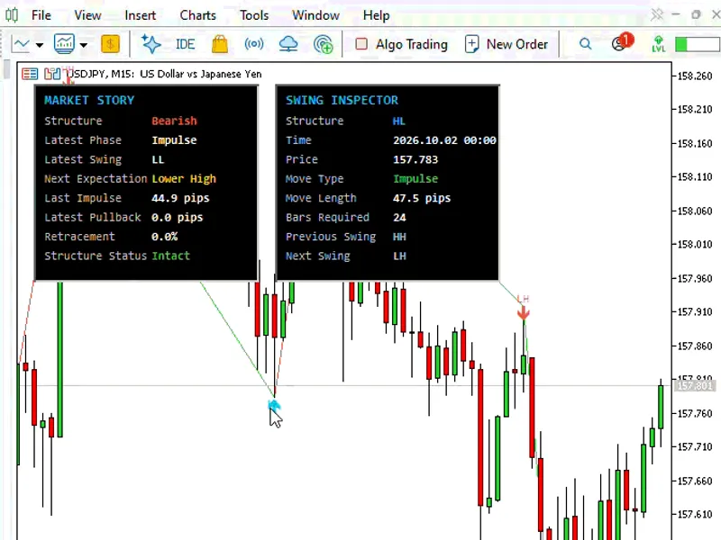Click the green connection progress bar
This screenshot has width=721, height=540.
pos(697,44)
